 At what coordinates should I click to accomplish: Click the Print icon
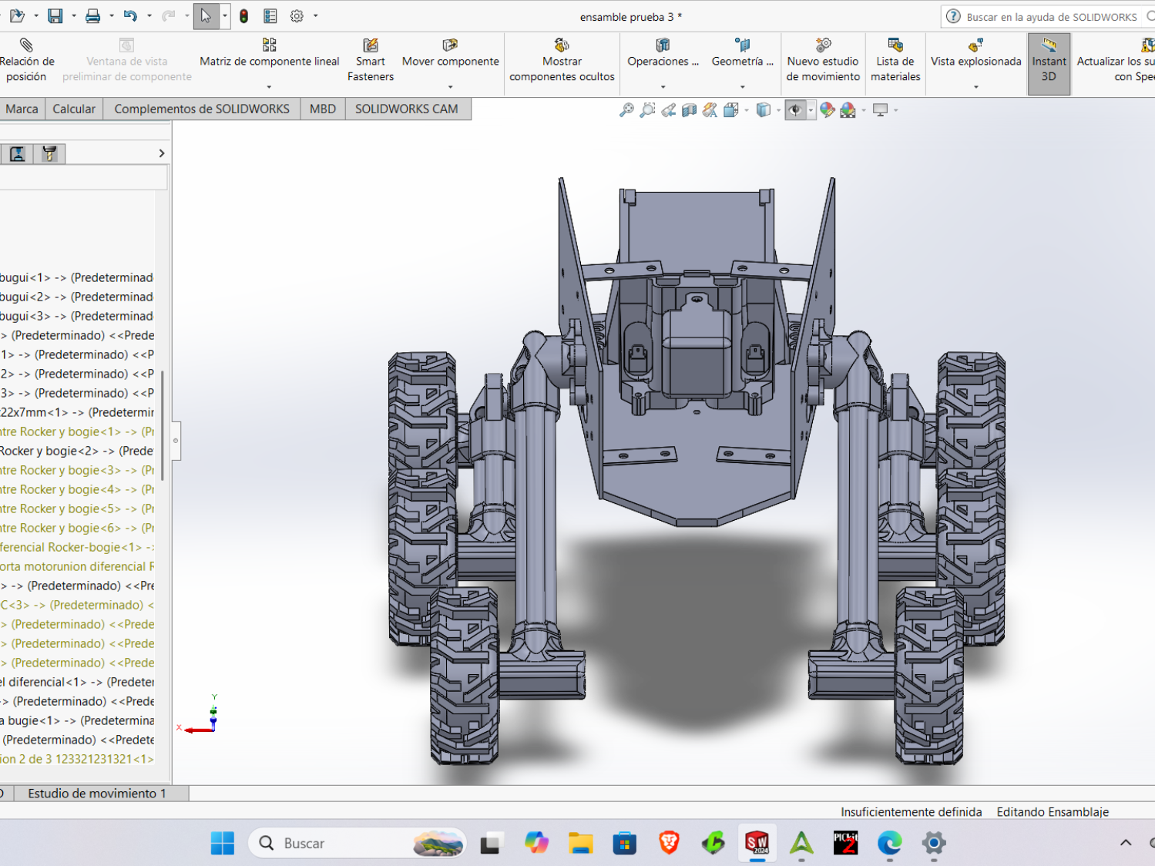[x=92, y=15]
